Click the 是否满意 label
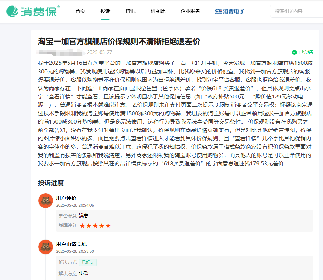Image resolution: width=323 pixels, height=280 pixels. pos(67,216)
